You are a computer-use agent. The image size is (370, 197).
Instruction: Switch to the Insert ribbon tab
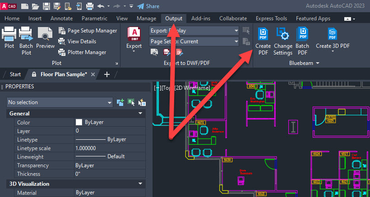(x=35, y=18)
